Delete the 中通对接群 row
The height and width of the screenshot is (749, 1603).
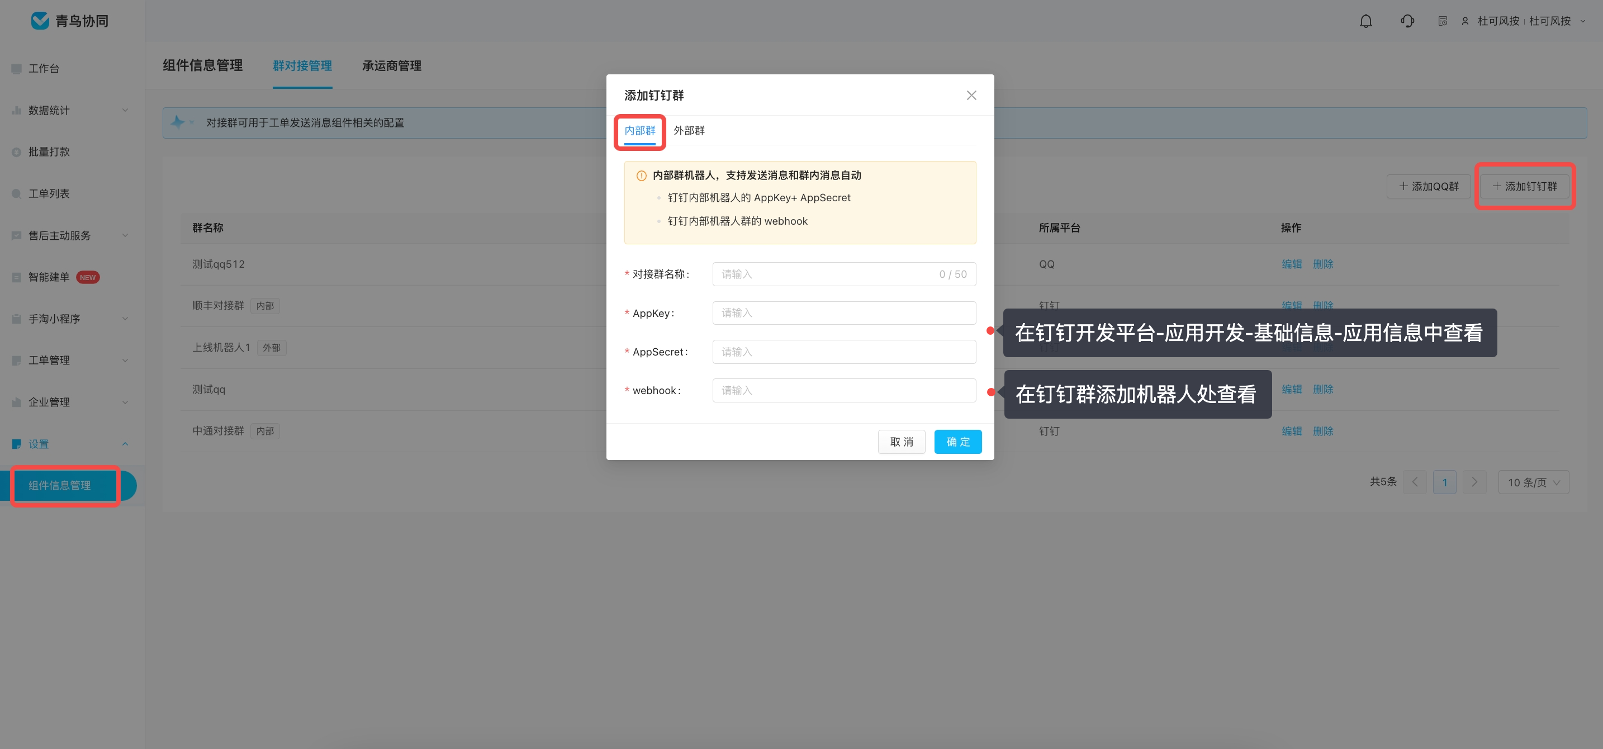pos(1323,431)
